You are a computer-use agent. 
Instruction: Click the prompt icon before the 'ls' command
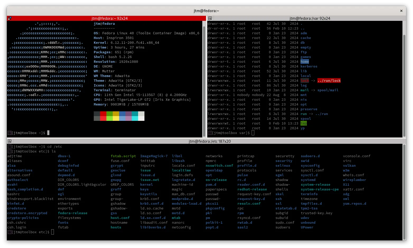coord(9,151)
